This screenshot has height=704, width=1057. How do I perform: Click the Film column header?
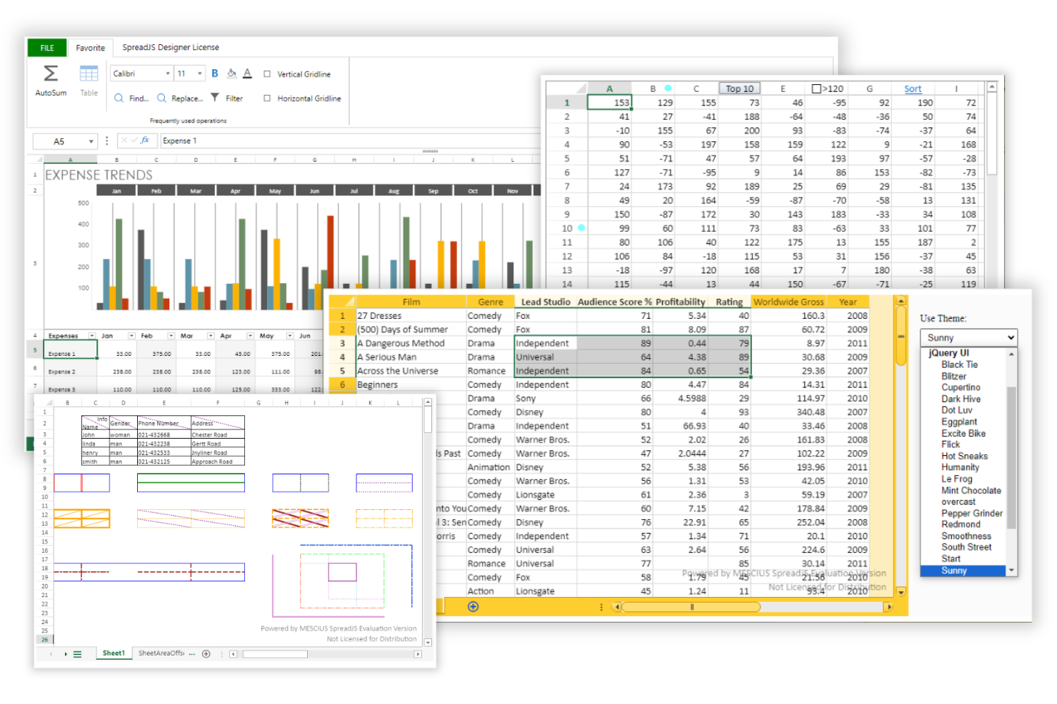click(411, 302)
